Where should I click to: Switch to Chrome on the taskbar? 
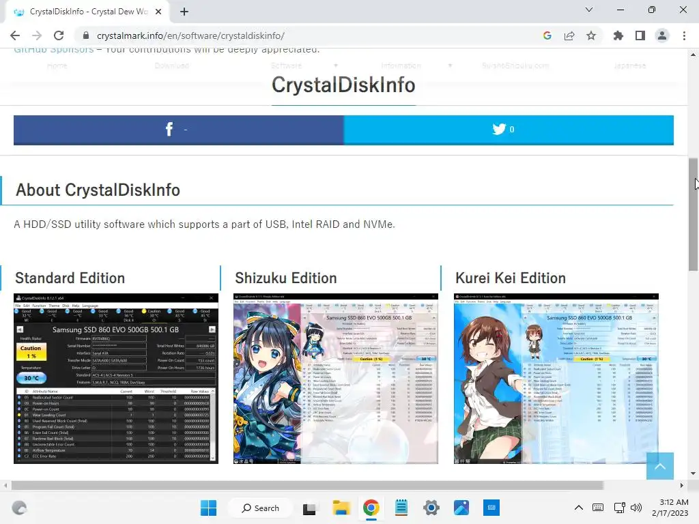pos(371,508)
